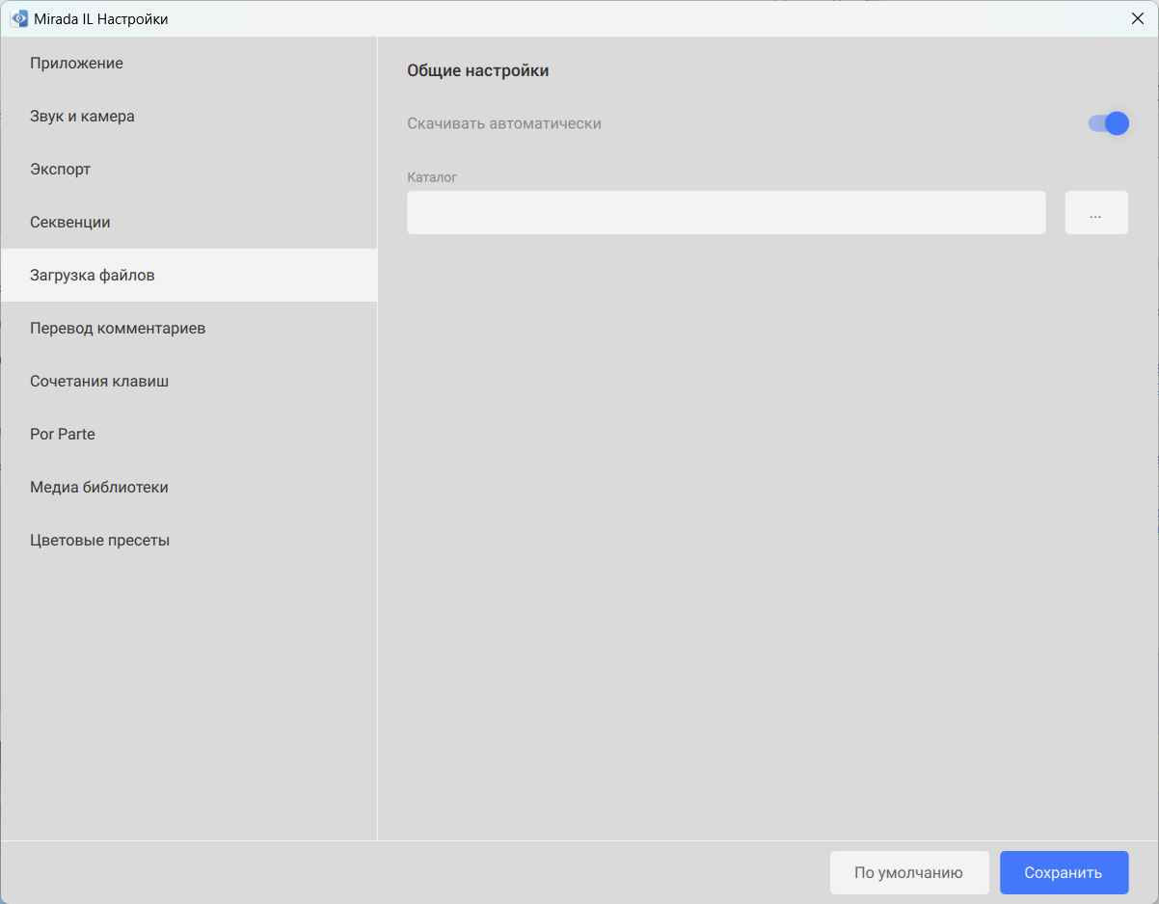1159x904 pixels.
Task: Select the Экспорт settings section
Action: click(189, 170)
